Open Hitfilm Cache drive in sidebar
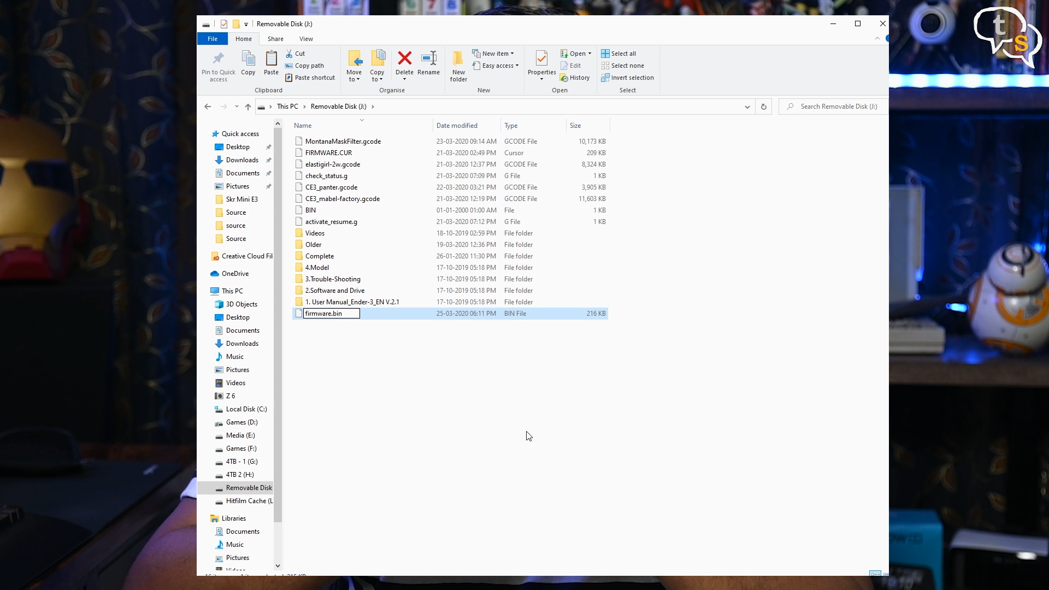The height and width of the screenshot is (590, 1049). [249, 501]
